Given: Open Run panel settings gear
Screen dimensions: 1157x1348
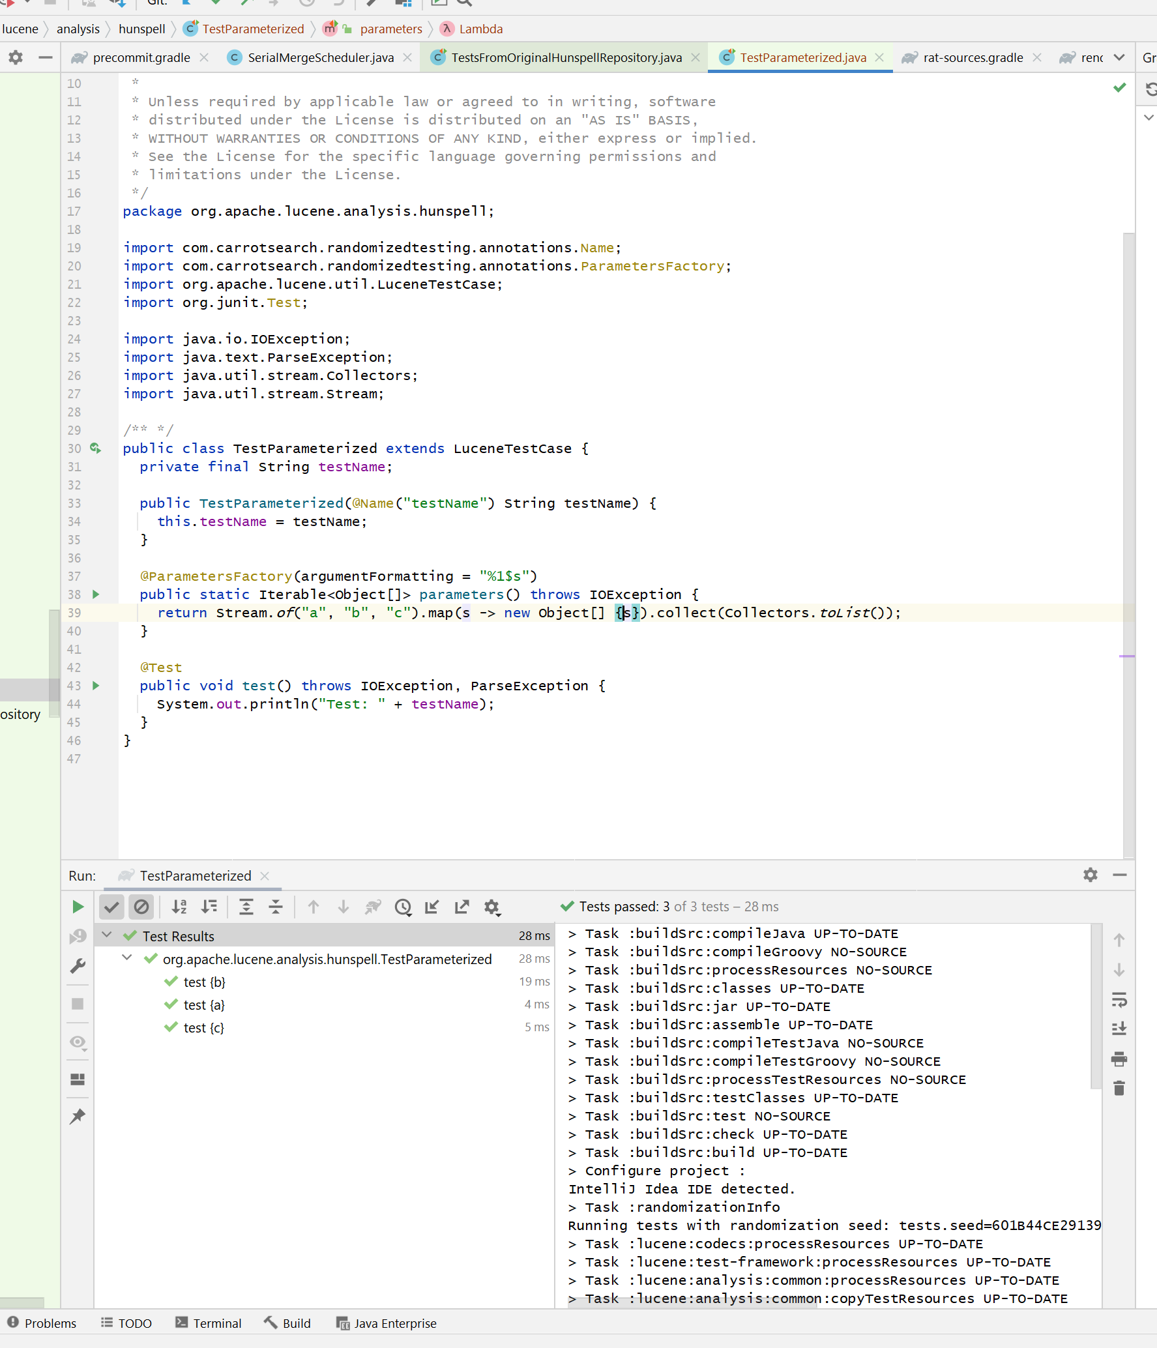Looking at the screenshot, I should (1091, 875).
